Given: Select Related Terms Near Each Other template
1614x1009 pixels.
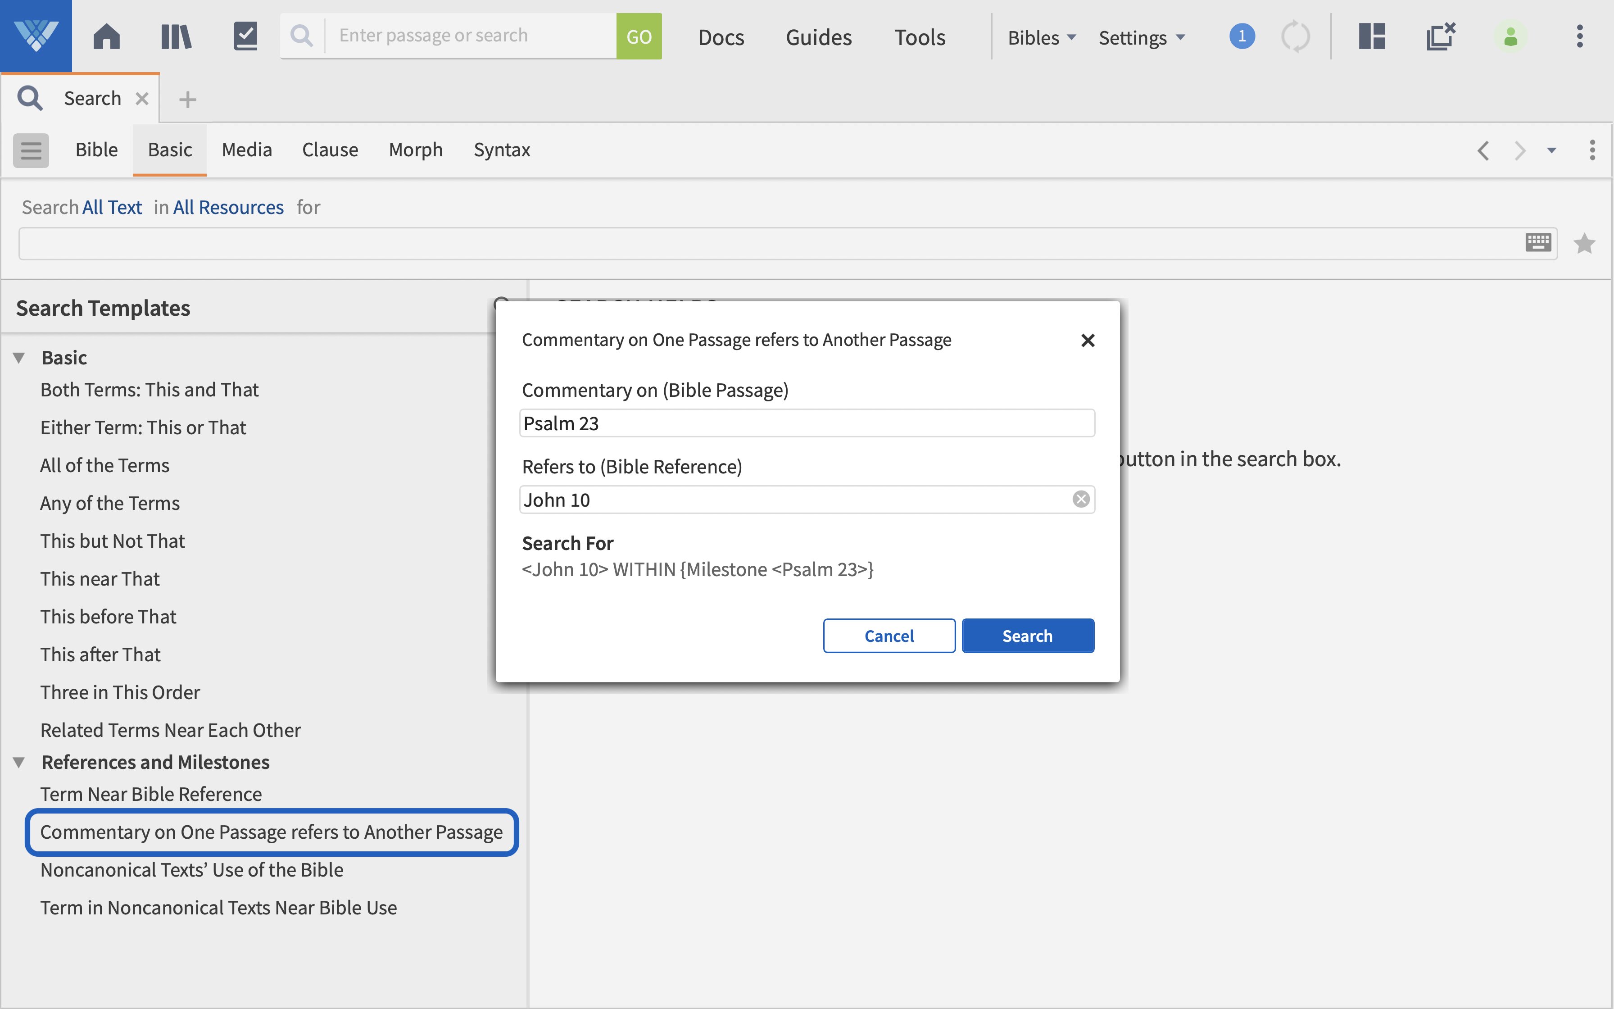Looking at the screenshot, I should pos(171,730).
